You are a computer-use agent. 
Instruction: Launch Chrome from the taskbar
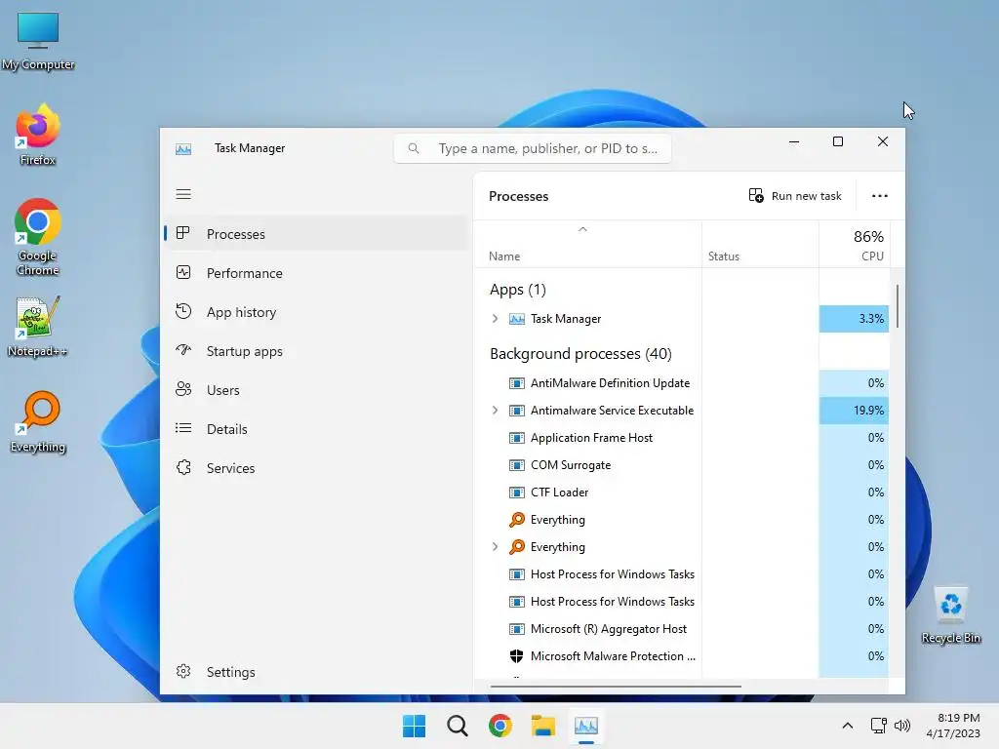(x=500, y=726)
